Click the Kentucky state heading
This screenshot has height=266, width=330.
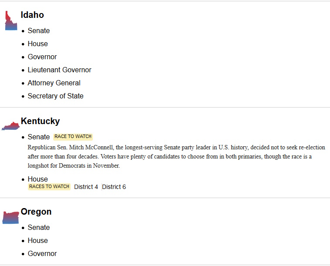[40, 121]
